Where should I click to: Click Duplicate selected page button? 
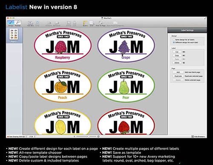click(x=178, y=76)
